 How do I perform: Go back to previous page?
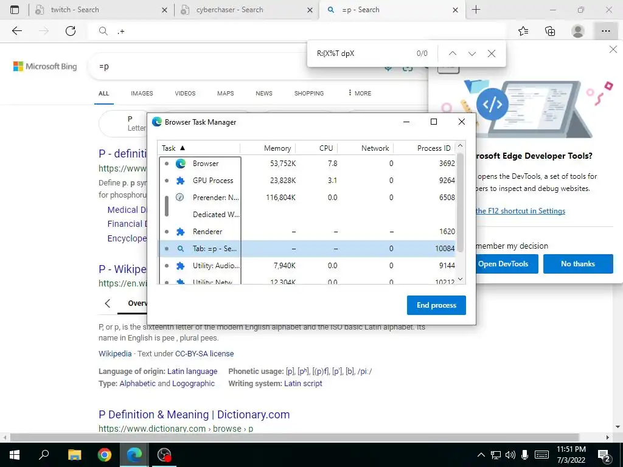[16, 31]
